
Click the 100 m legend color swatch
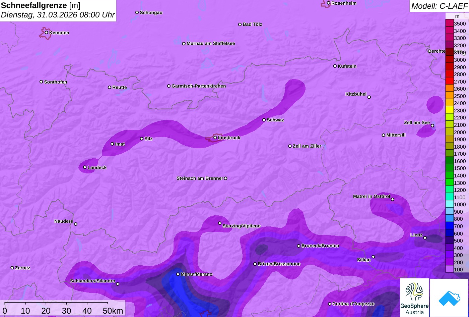(x=449, y=269)
